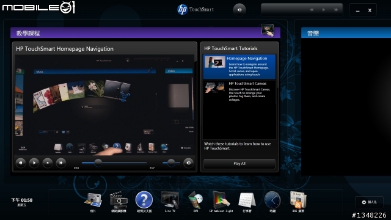The image size is (391, 220).
Task: Open the RSS feed reader app
Action: (298, 200)
